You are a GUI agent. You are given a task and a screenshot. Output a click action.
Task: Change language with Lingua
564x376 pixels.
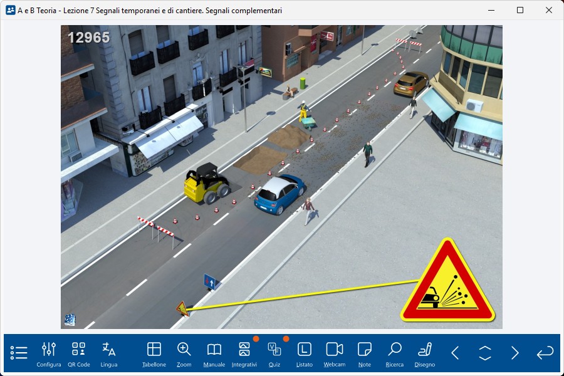pos(109,353)
